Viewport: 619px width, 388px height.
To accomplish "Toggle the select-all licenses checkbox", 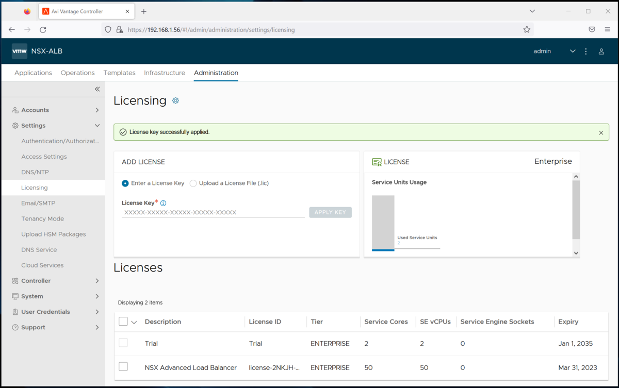I will point(123,322).
